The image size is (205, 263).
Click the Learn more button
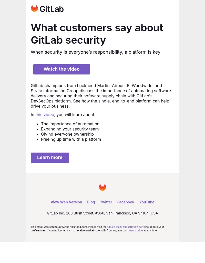click(x=50, y=157)
